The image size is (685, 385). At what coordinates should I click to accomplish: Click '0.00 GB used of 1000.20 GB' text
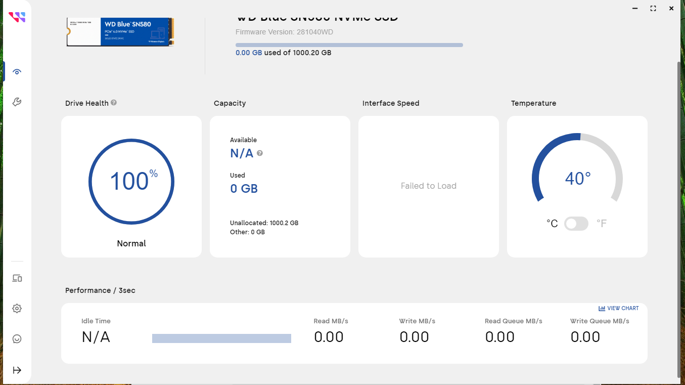point(284,53)
